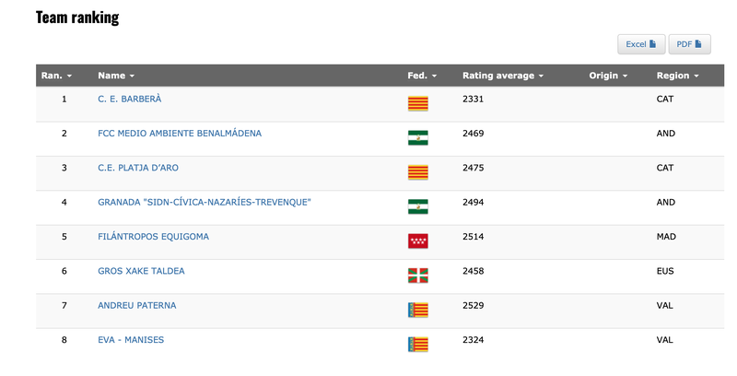The image size is (737, 376).
Task: Click the Valencia flag beside ANDREU PATERNA
Action: pos(417,310)
